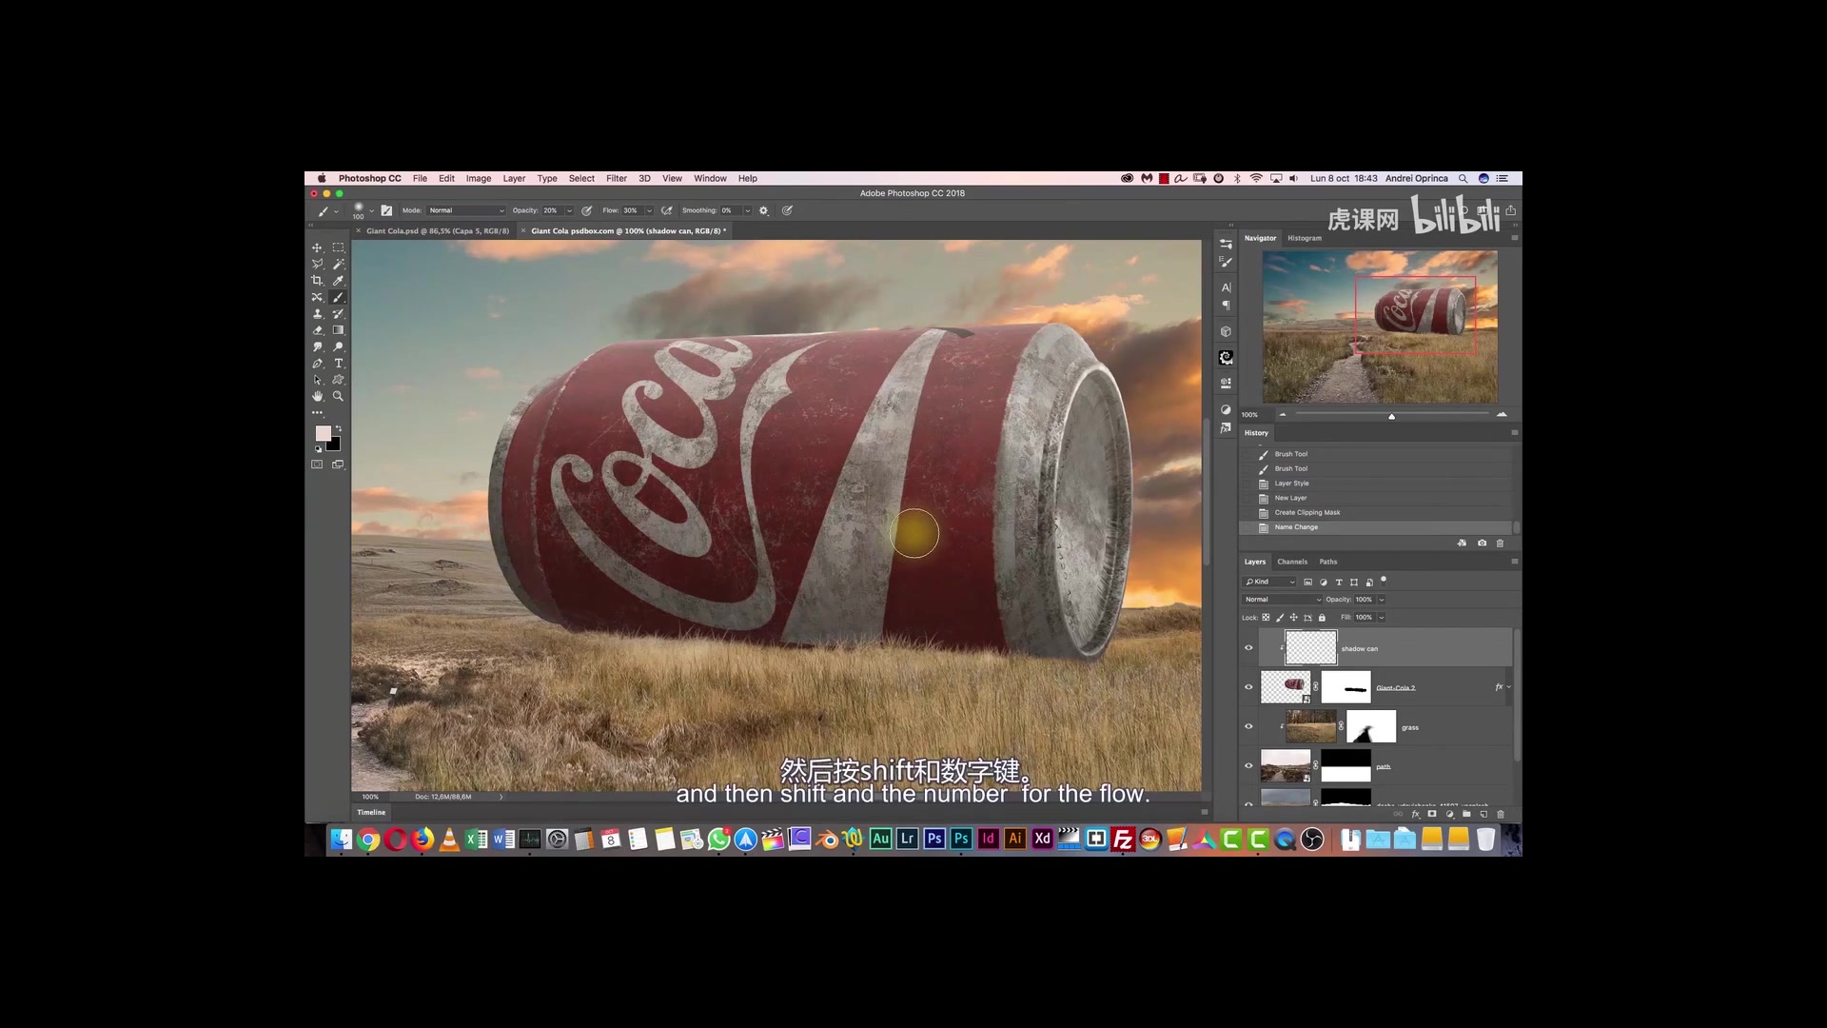This screenshot has width=1827, height=1028.
Task: Open Edit Toolbar three-dots menu
Action: [318, 413]
